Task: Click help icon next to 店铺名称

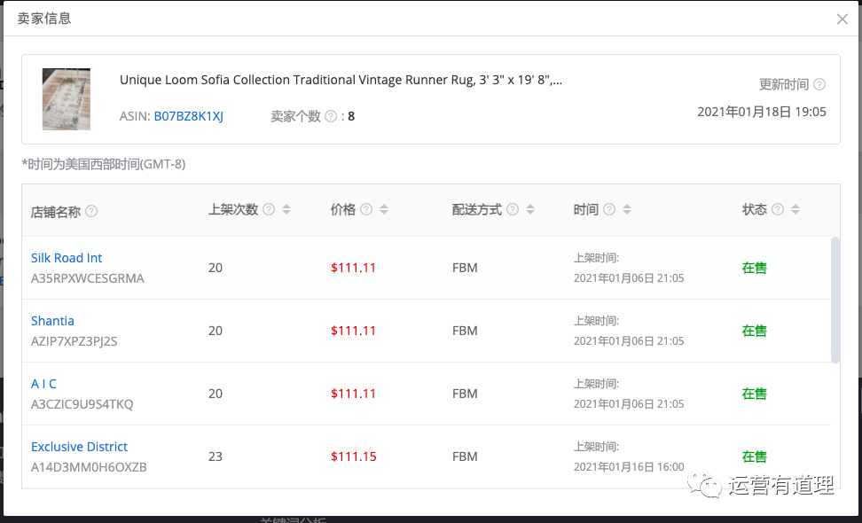Action: coord(91,212)
